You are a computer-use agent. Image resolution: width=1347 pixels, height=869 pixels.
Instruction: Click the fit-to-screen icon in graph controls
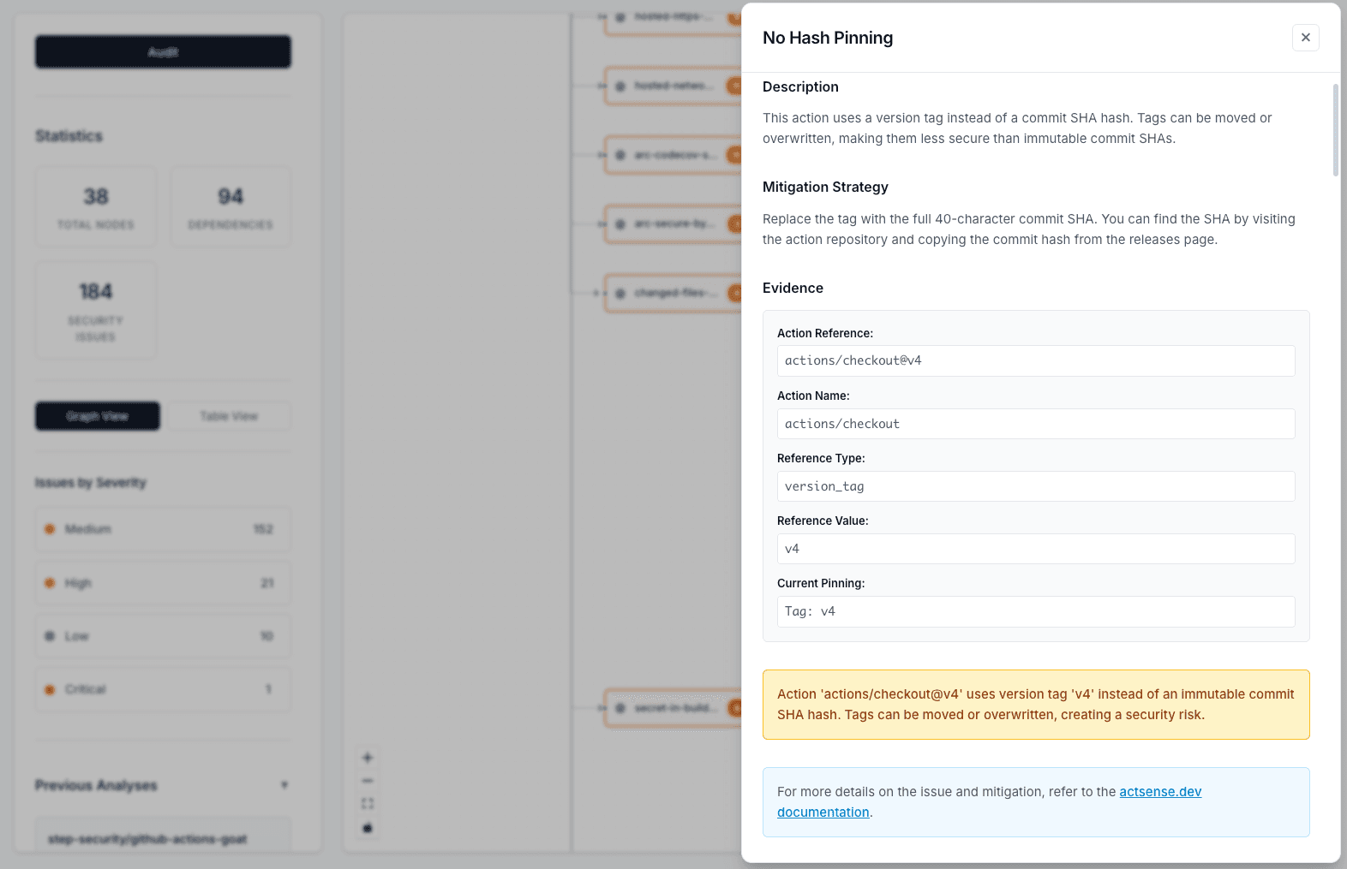tap(367, 803)
